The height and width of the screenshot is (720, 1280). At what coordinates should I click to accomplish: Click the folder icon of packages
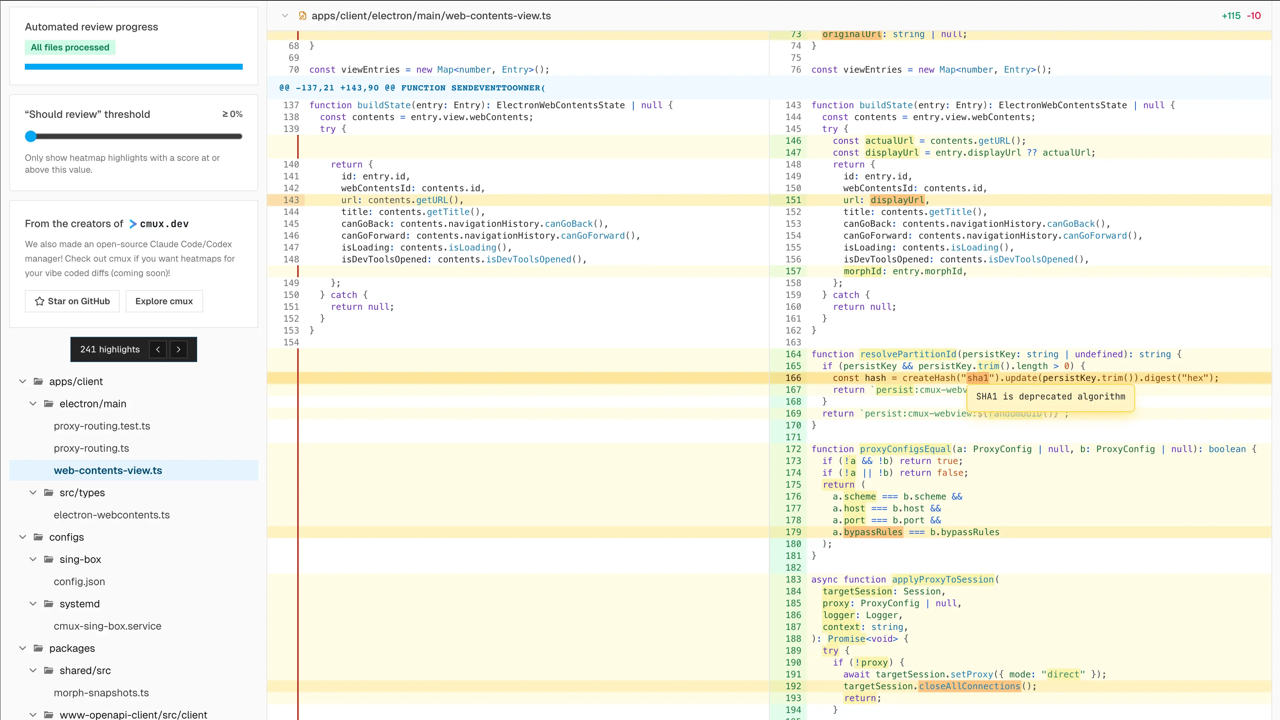pos(38,648)
